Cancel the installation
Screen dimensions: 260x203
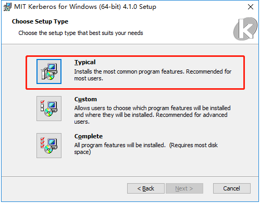pos(232,188)
